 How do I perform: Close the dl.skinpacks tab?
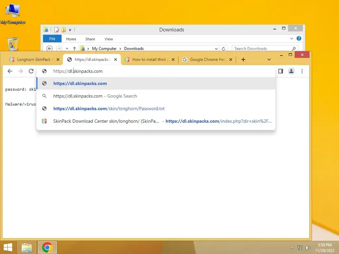[x=116, y=60]
